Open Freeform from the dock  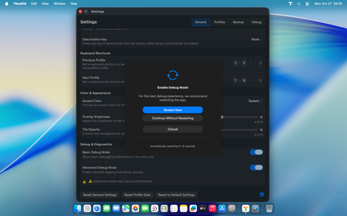point(193,208)
